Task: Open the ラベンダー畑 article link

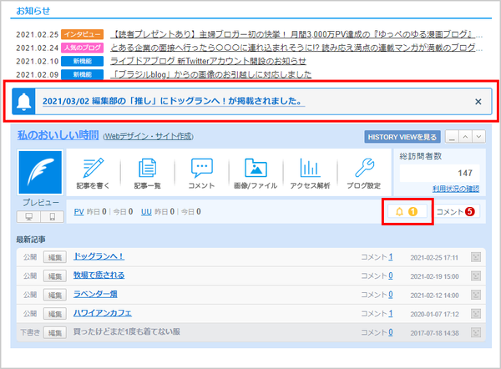Action: (x=95, y=294)
